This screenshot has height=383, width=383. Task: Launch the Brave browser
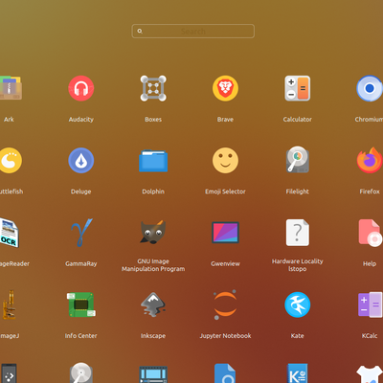pos(225,88)
